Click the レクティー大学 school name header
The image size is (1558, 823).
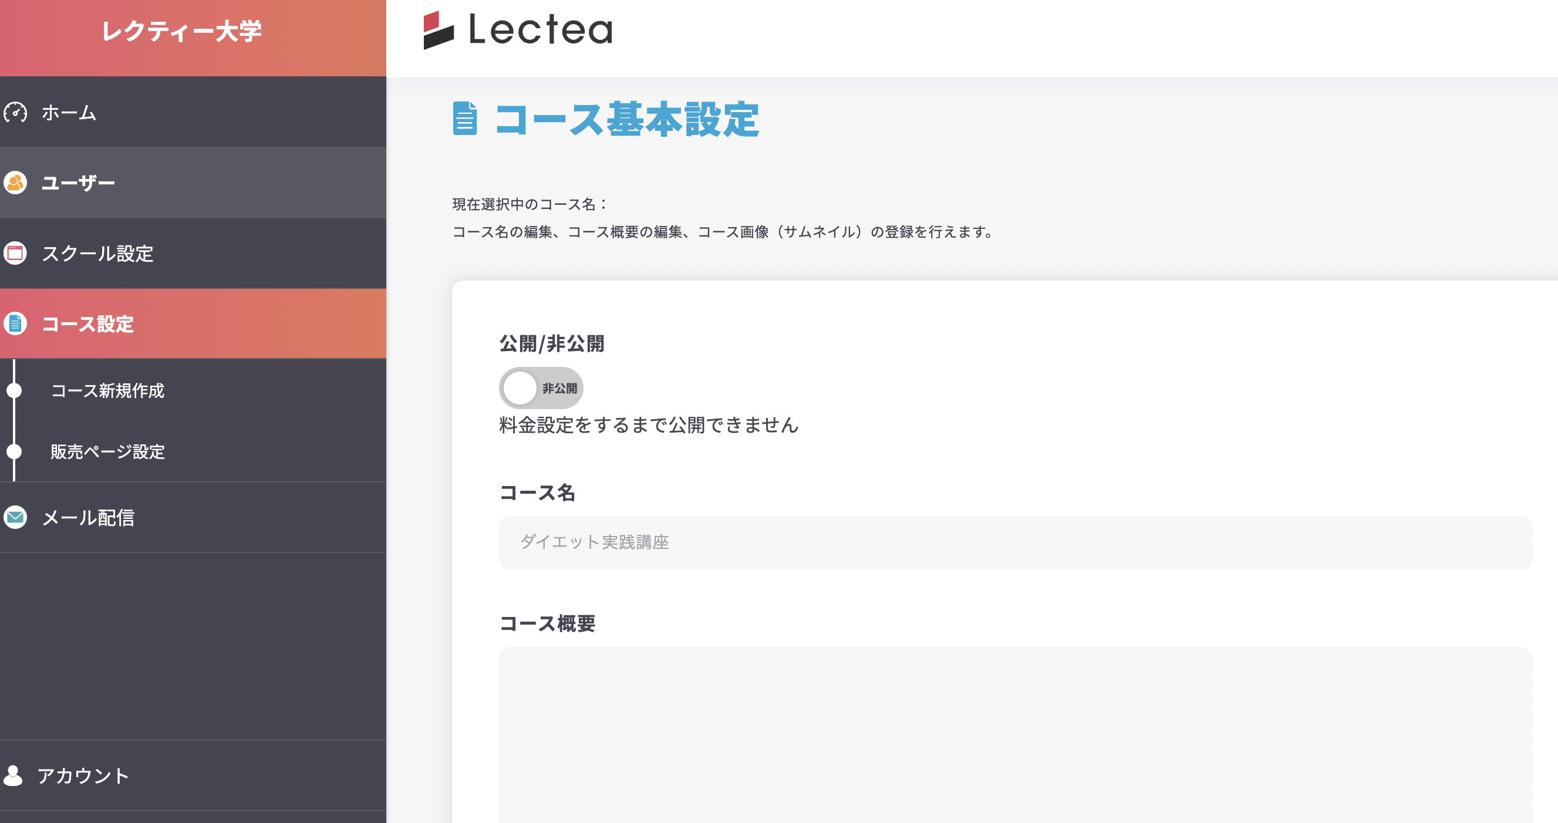pyautogui.click(x=181, y=32)
